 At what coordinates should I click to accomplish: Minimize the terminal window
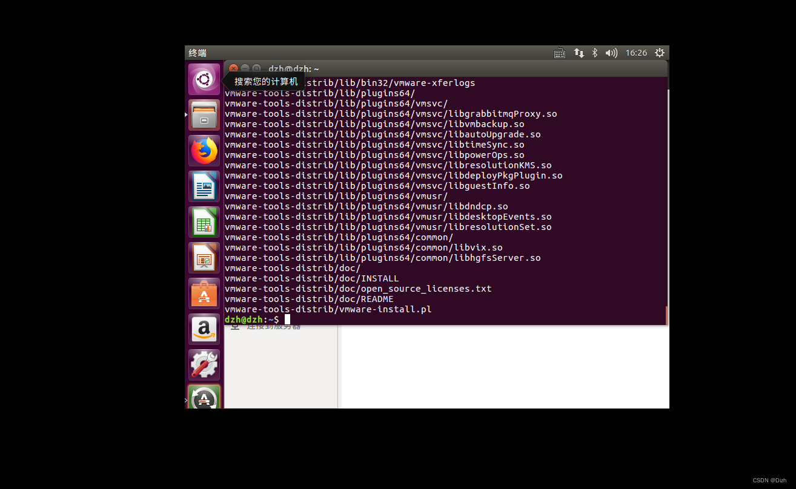pos(245,68)
